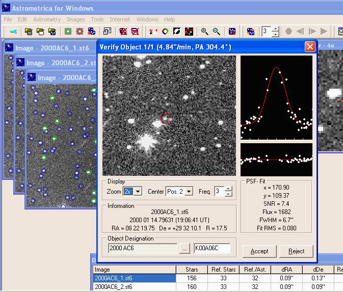Open the Windows menu
Viewport: 343px width, 292px height.
pos(147,19)
